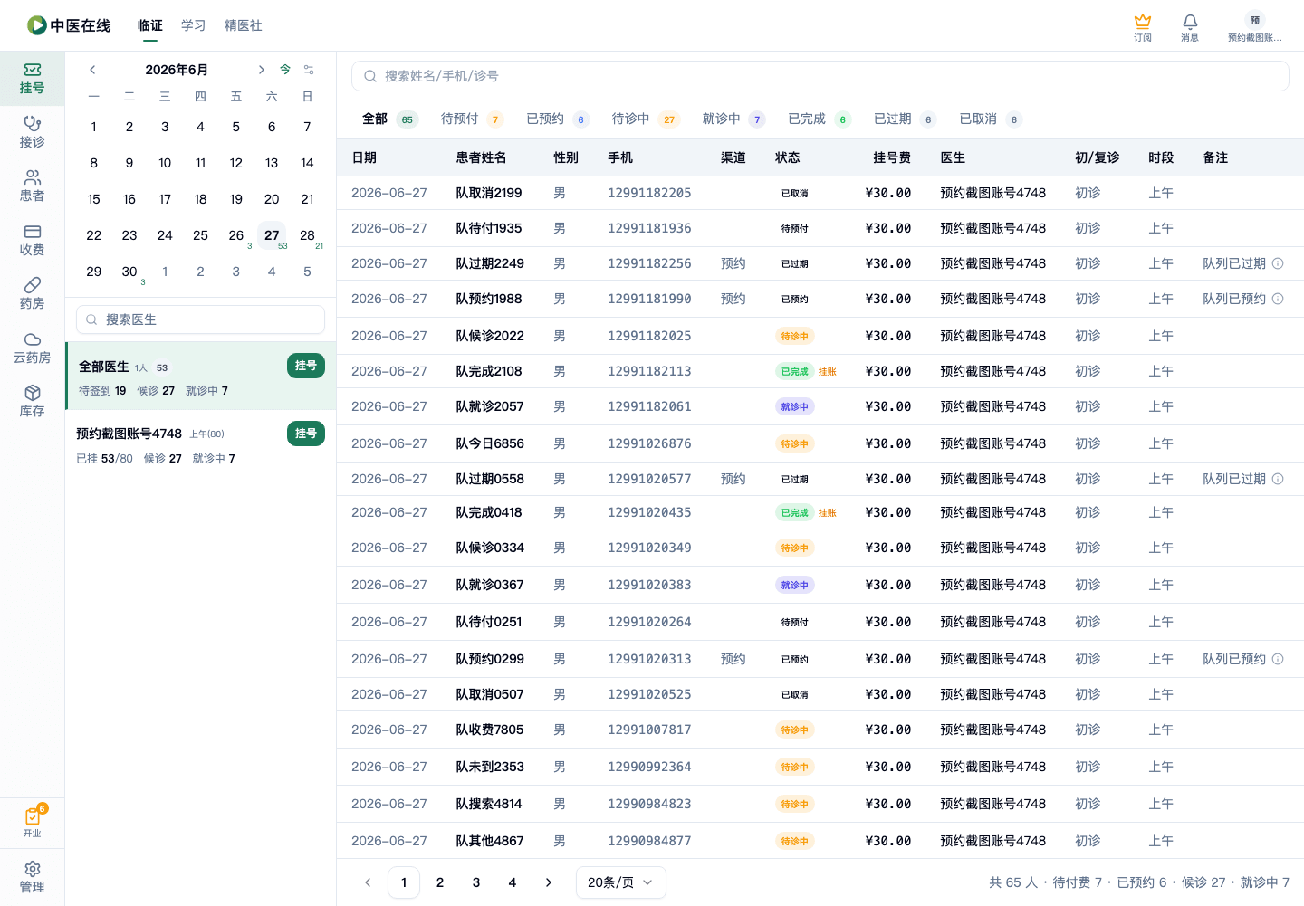Select June 30 in the calendar
This screenshot has height=906, width=1304.
[129, 272]
